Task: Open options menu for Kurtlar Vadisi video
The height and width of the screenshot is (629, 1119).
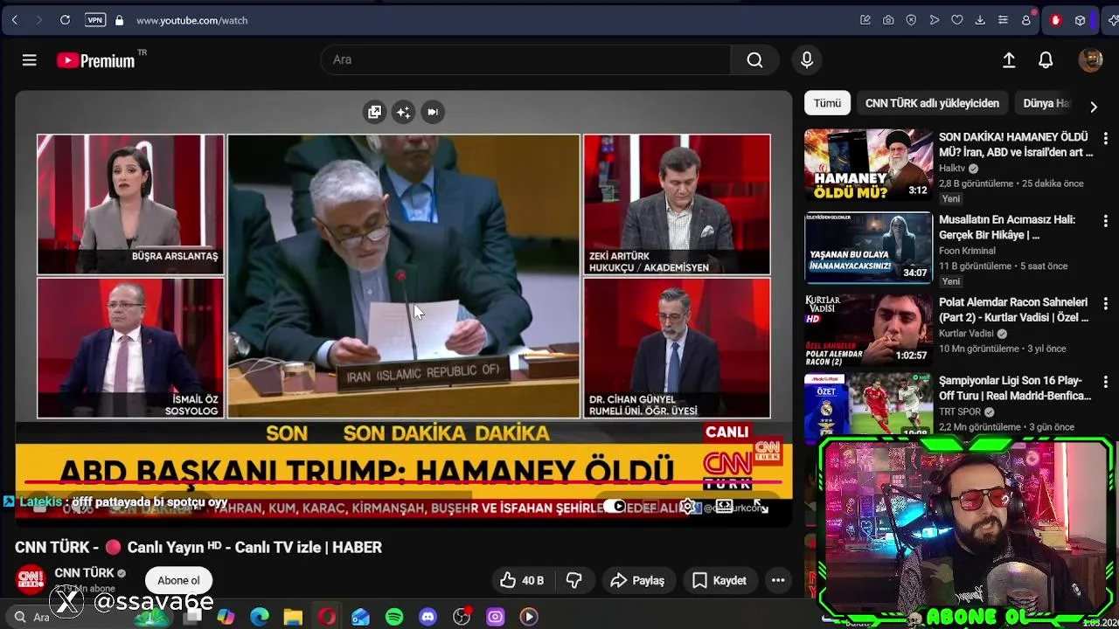Action: (1106, 303)
